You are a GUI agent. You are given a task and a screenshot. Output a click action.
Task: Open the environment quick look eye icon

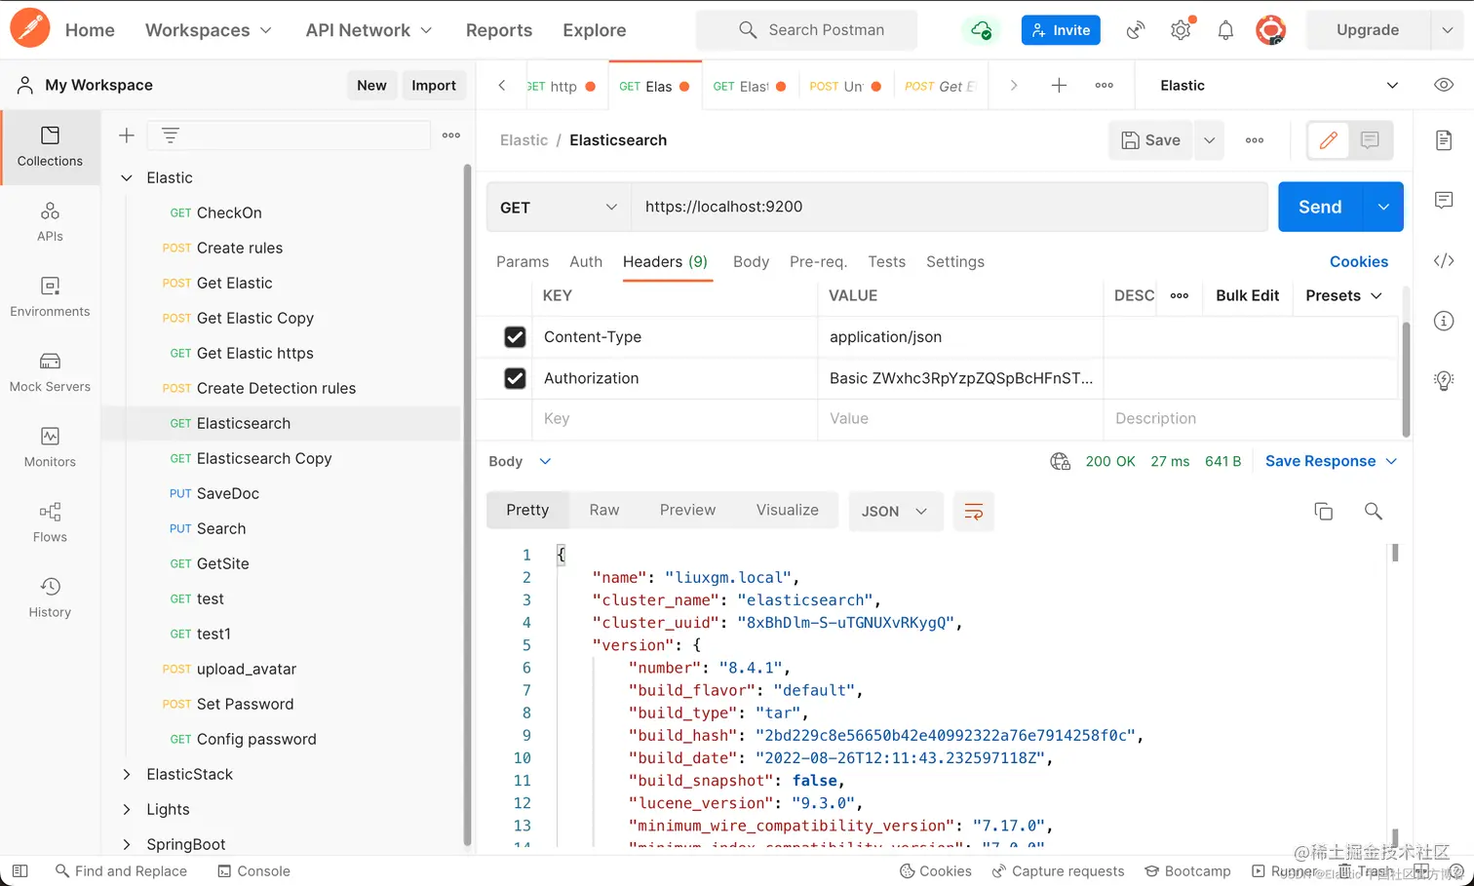[1444, 85]
